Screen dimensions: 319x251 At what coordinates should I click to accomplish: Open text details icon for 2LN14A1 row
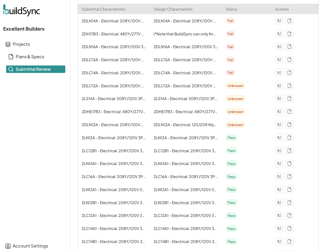point(279,164)
